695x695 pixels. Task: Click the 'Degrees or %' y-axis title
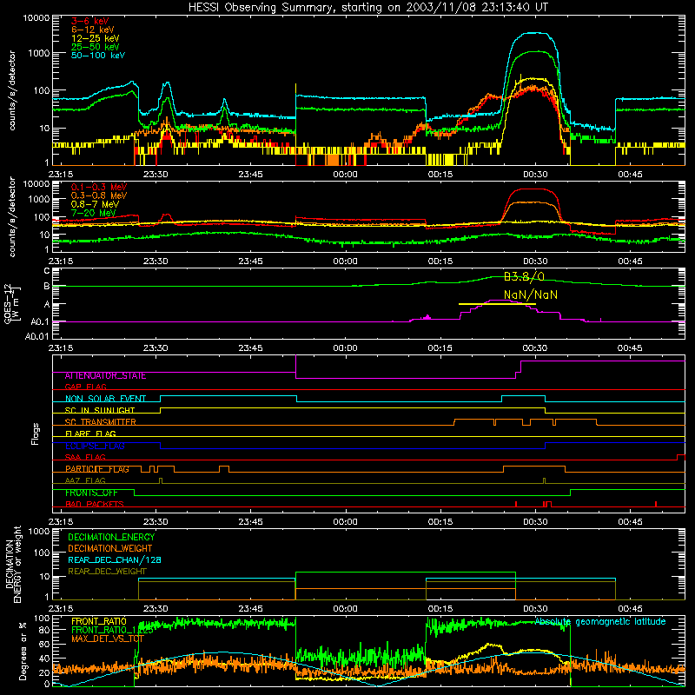click(23, 651)
